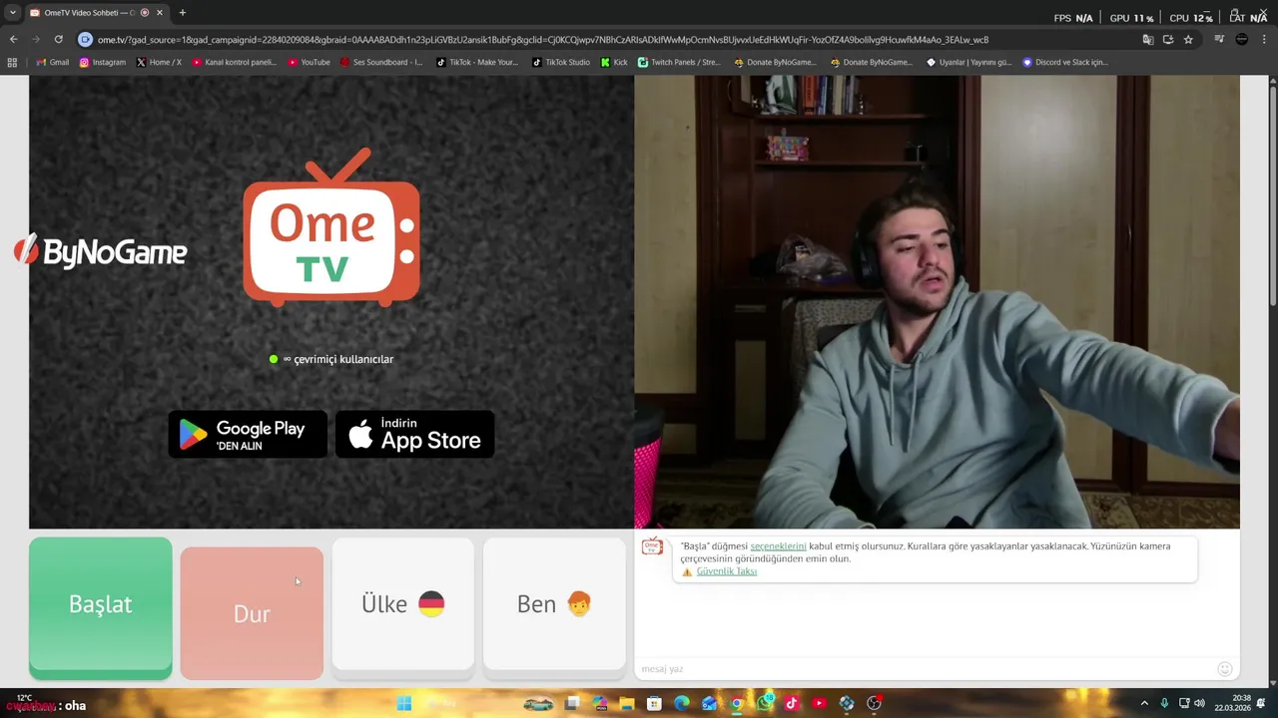The image size is (1278, 718).
Task: Open the notification bell in the taskbar
Action: pyautogui.click(x=1261, y=703)
